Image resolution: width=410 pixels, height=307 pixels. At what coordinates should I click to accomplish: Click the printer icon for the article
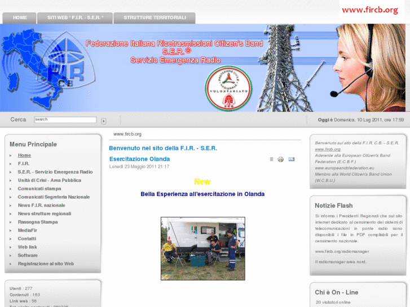click(280, 159)
